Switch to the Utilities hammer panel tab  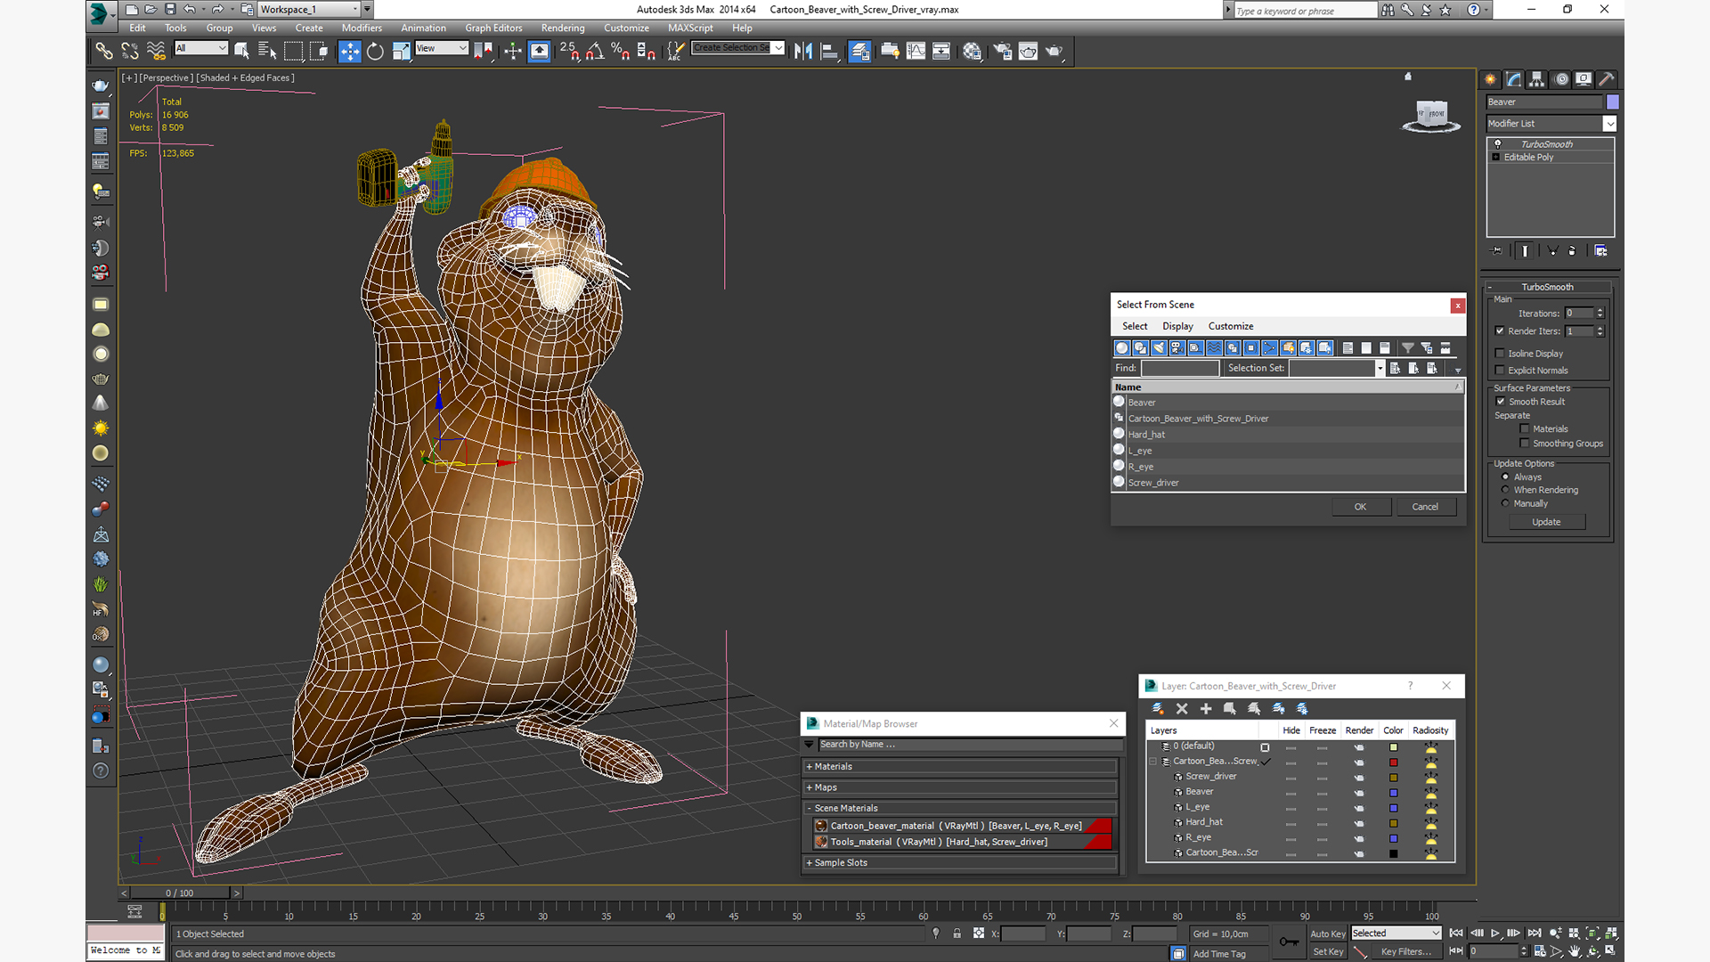1607,79
